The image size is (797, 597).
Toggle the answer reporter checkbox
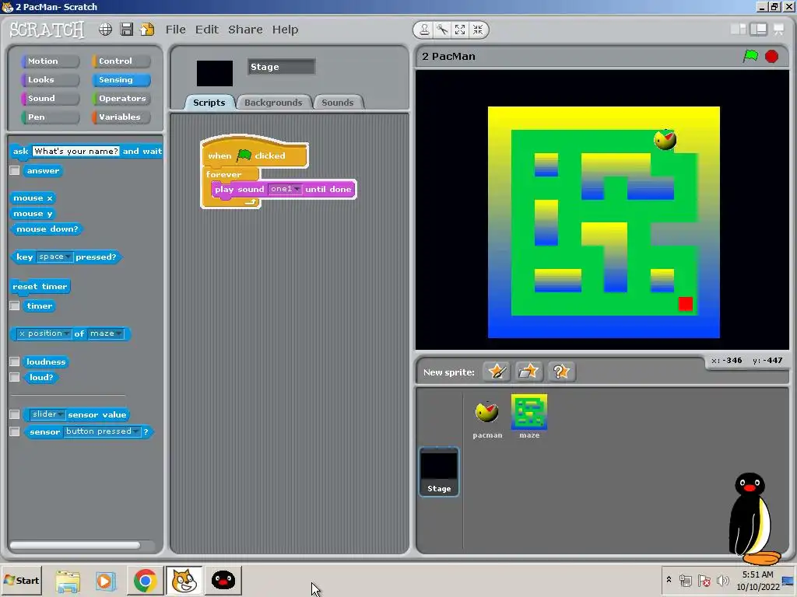pyautogui.click(x=15, y=170)
